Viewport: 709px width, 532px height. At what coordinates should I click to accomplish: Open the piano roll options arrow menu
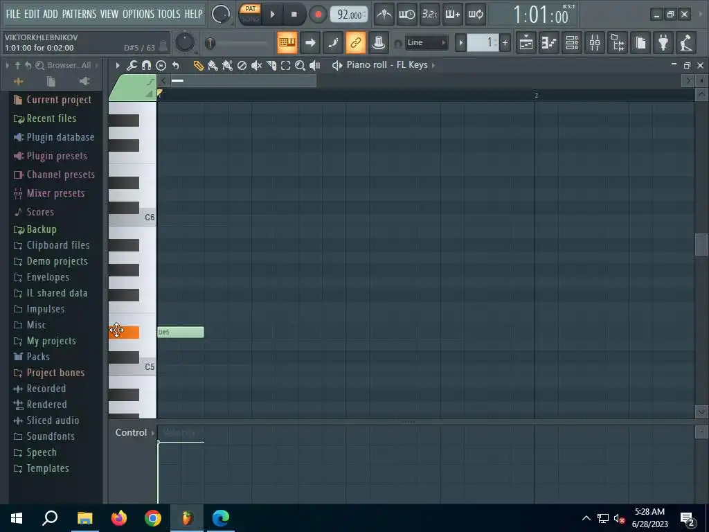point(118,66)
